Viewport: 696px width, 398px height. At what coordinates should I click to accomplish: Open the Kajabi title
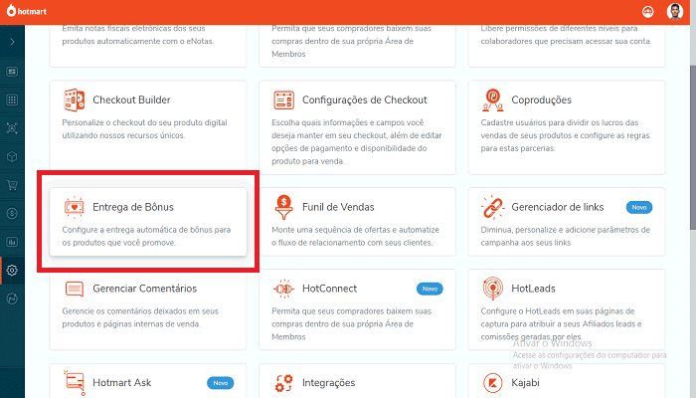525,382
